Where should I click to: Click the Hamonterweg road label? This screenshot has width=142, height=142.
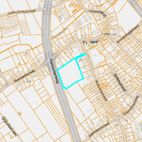point(54,71)
